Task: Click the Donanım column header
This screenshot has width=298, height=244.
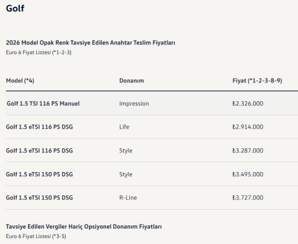Action: point(132,81)
